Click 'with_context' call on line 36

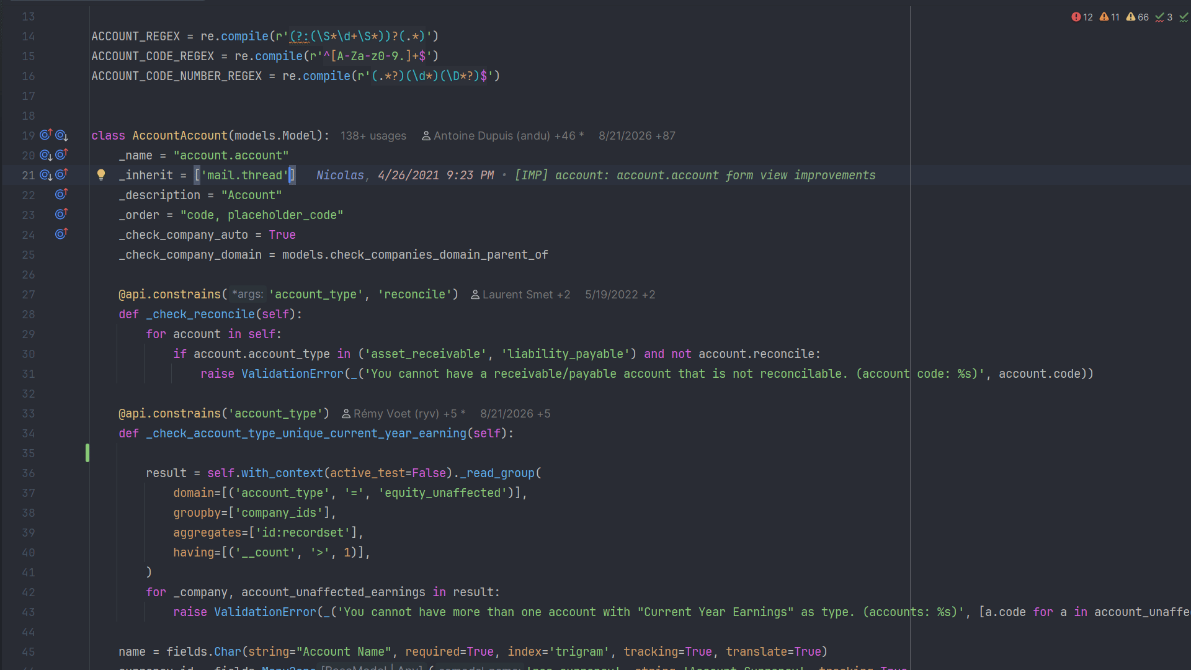282,473
